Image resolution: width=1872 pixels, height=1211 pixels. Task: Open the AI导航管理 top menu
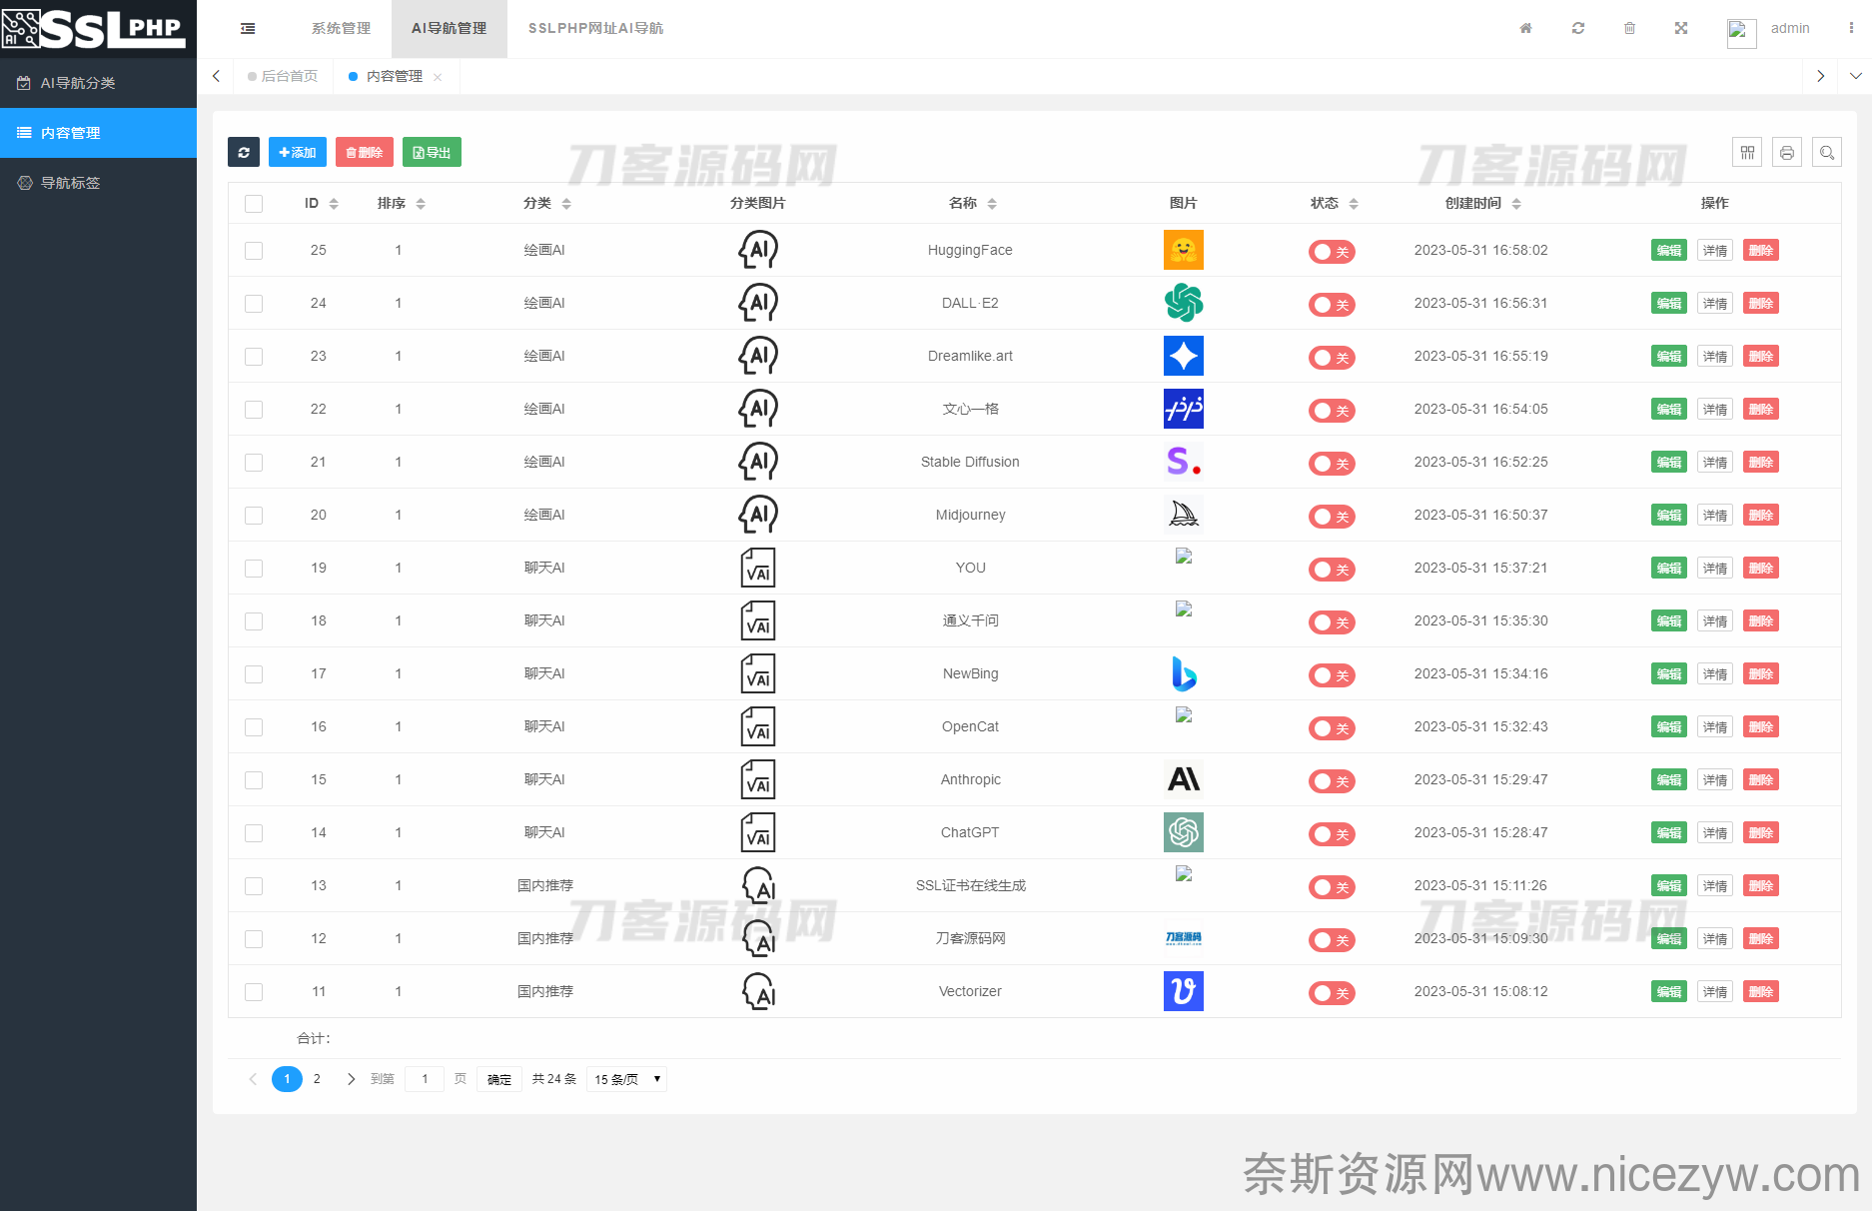coord(449,28)
